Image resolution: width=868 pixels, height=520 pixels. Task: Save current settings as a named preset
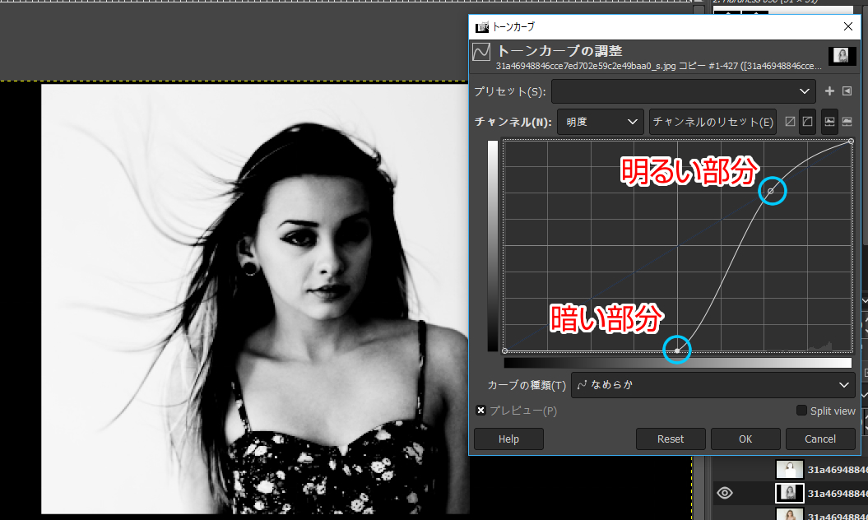(x=829, y=91)
